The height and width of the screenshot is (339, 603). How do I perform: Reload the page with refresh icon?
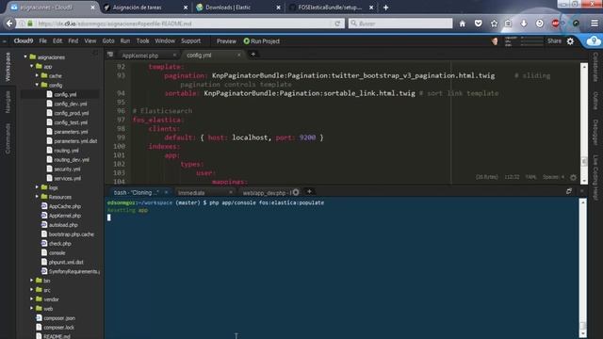337,24
